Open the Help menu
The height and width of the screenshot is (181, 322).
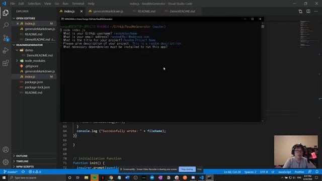coord(91,4)
